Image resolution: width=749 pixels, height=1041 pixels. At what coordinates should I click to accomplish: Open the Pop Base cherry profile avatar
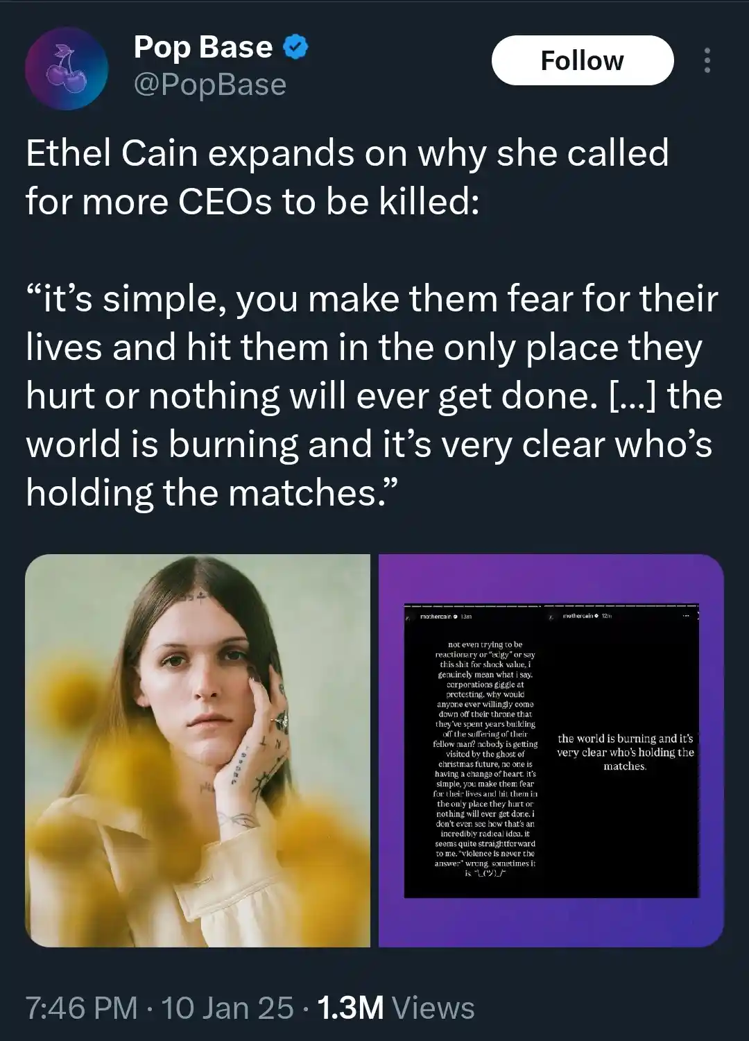point(67,69)
